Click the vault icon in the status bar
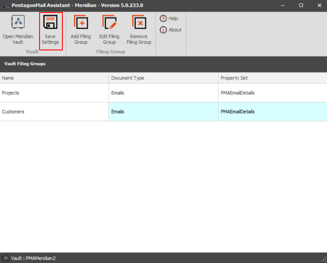This screenshot has width=327, height=263. (x=6, y=258)
